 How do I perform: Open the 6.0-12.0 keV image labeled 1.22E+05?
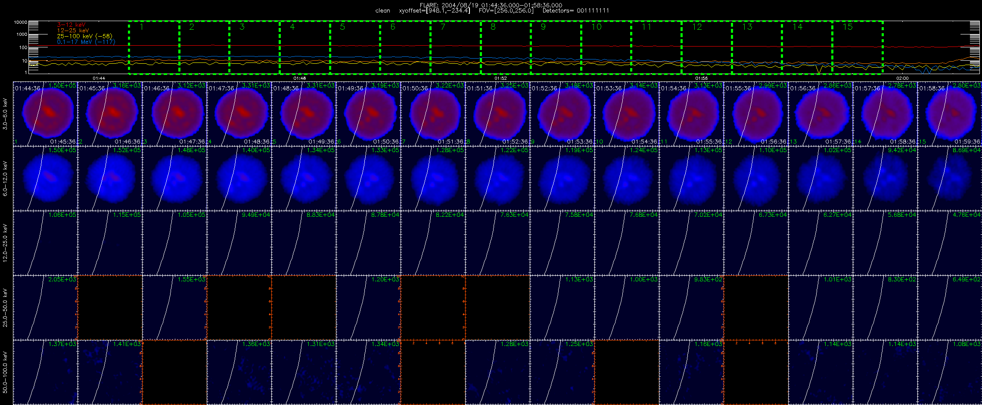(497, 178)
